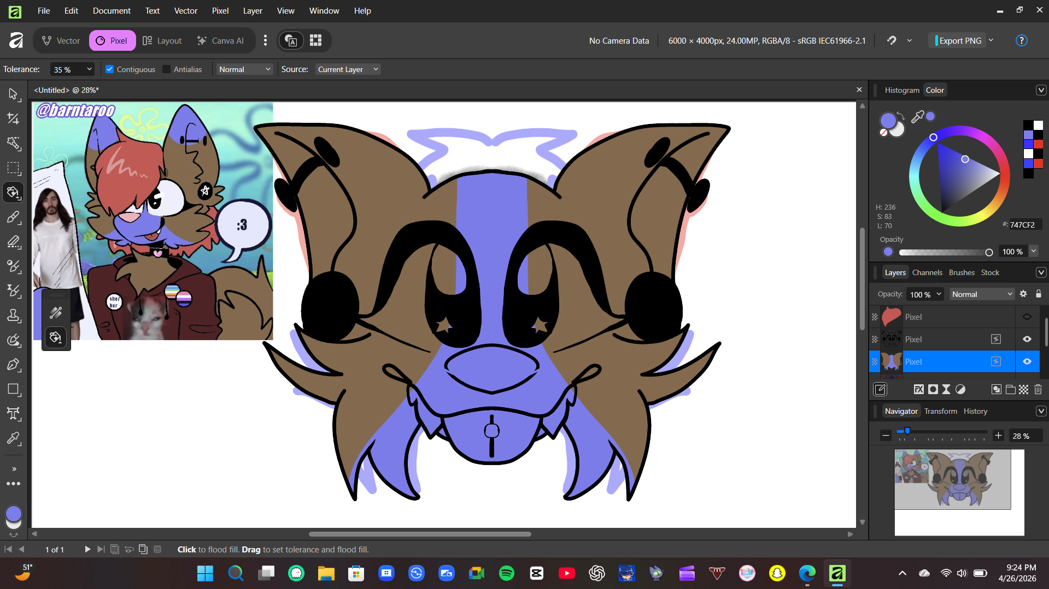Screen dimensions: 1049x589
Task: Select the Erase Brush tool
Action: [x=13, y=241]
